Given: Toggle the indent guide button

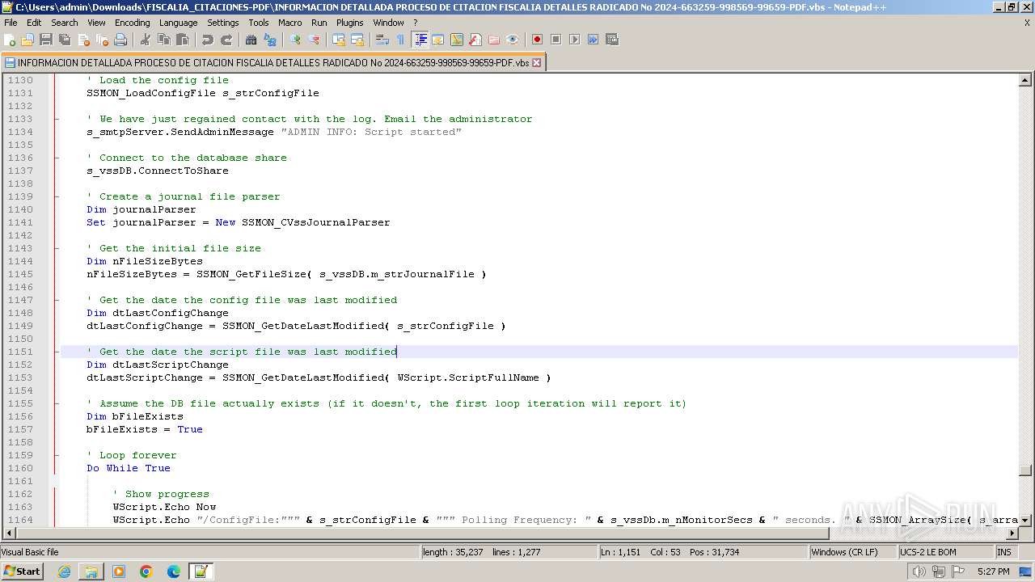Looking at the screenshot, I should tap(420, 40).
